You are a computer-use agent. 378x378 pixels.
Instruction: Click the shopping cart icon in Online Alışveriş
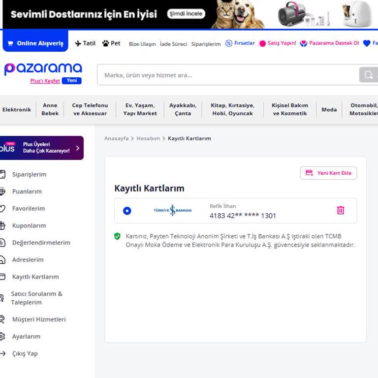(x=11, y=43)
